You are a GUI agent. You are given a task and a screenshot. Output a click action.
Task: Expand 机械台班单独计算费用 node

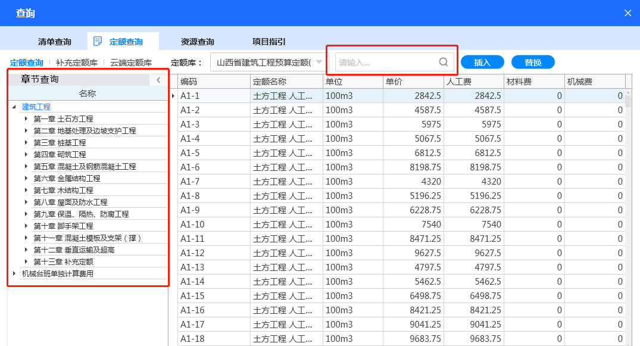[14, 274]
